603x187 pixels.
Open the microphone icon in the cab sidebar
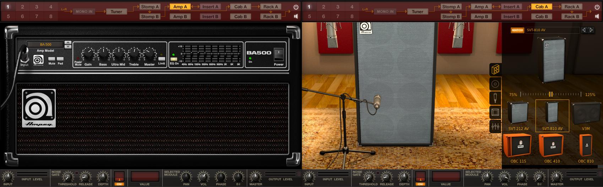495,98
